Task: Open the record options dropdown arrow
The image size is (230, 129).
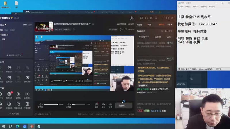Action: tap(106, 104)
